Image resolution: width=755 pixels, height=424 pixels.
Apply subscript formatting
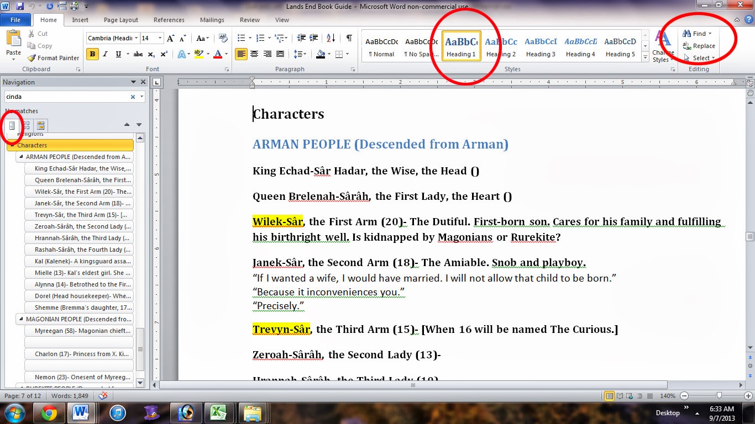(151, 54)
